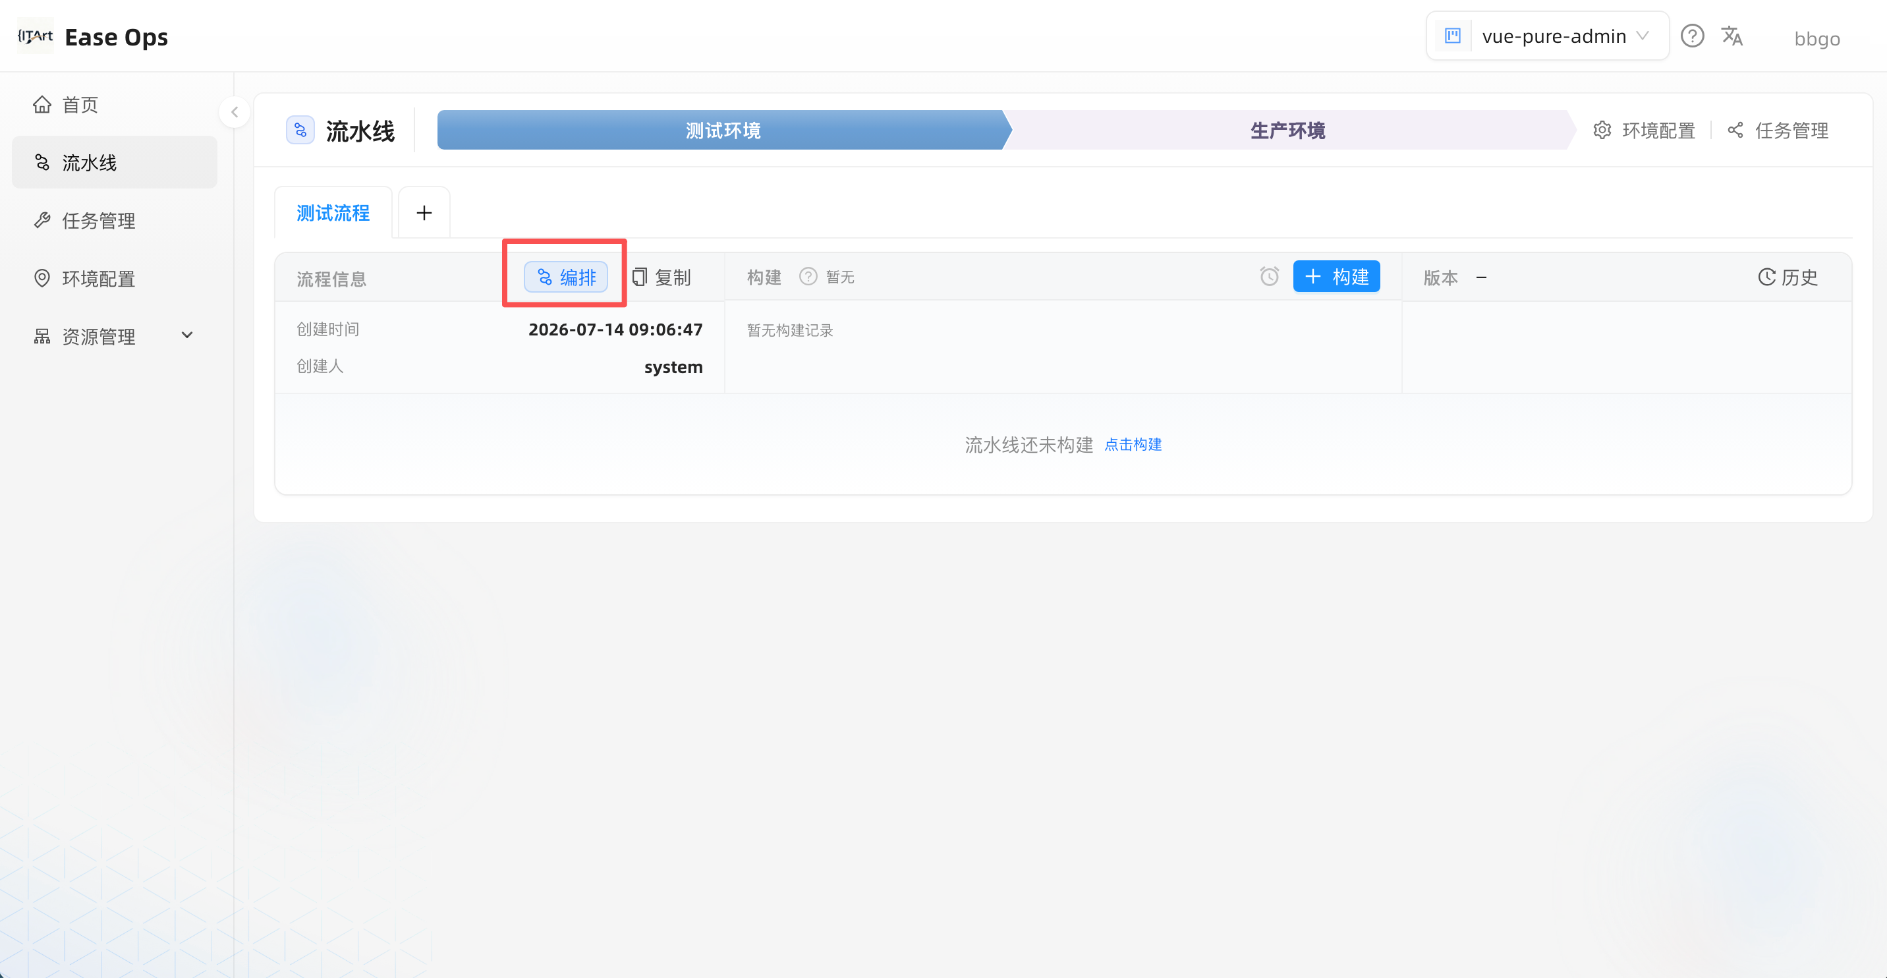Viewport: 1887px width, 978px height.
Task: Click the build status question mark icon
Action: coord(808,276)
